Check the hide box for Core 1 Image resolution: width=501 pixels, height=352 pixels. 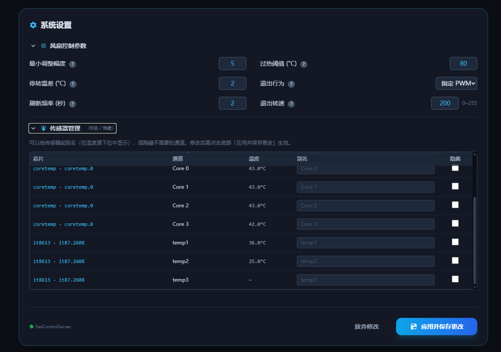point(455,186)
